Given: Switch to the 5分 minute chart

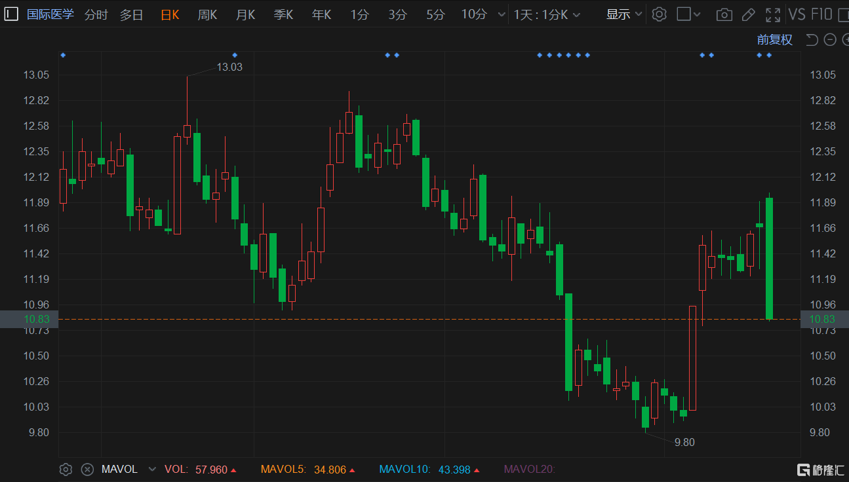Looking at the screenshot, I should pyautogui.click(x=435, y=14).
